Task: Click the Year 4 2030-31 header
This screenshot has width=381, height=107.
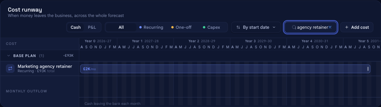Action: tap(315, 41)
